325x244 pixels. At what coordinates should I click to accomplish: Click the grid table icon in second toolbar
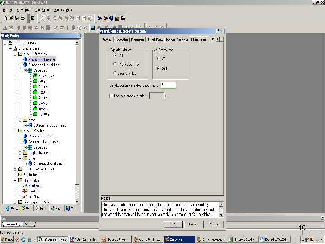[93, 28]
